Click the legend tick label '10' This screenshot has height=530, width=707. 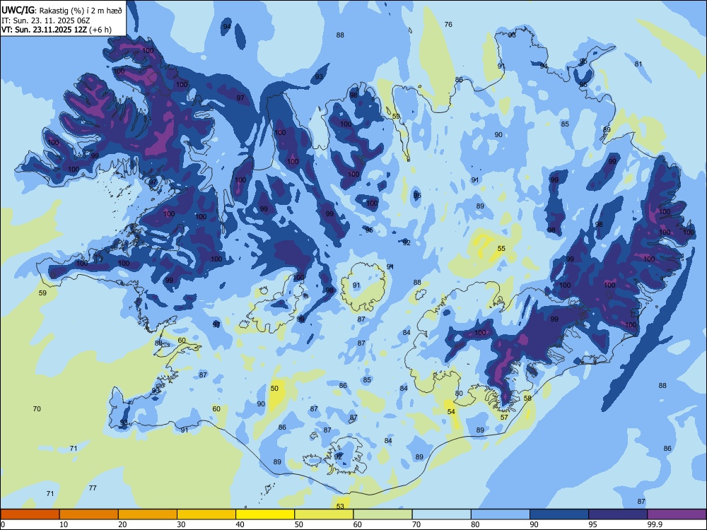click(64, 524)
